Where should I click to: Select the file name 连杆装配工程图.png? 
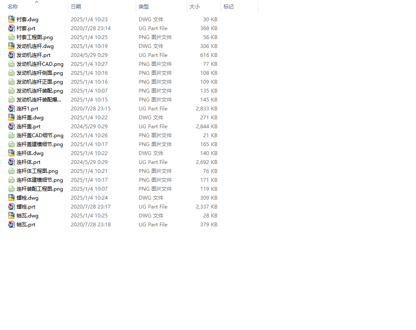[40, 189]
